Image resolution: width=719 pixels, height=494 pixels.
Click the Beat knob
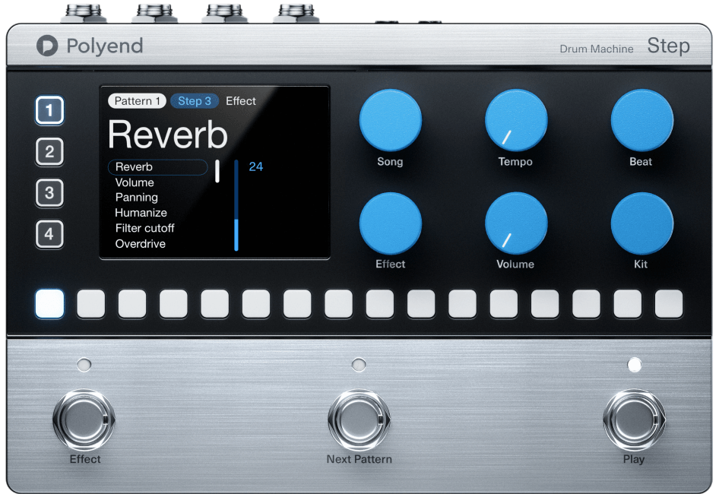pos(642,120)
